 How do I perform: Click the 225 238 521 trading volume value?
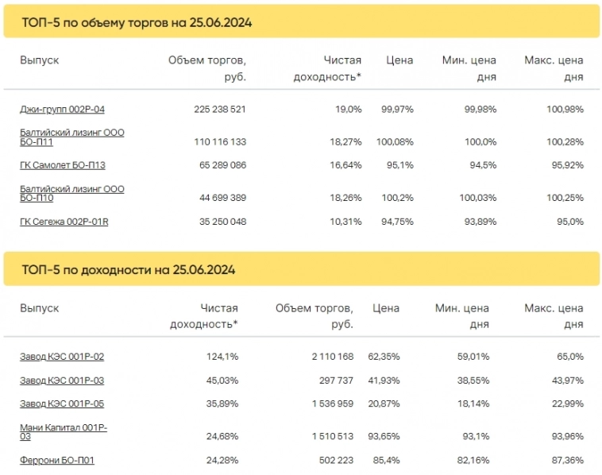(x=220, y=110)
